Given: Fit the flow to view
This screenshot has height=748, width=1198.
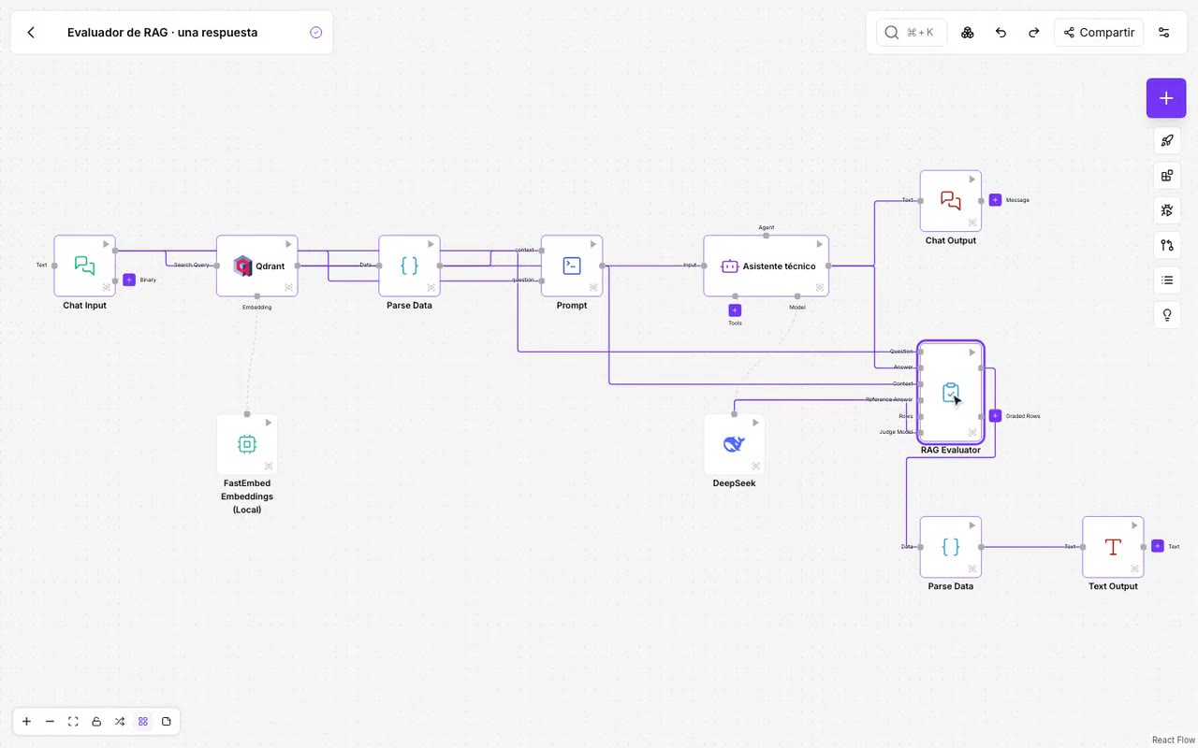Looking at the screenshot, I should click(73, 722).
